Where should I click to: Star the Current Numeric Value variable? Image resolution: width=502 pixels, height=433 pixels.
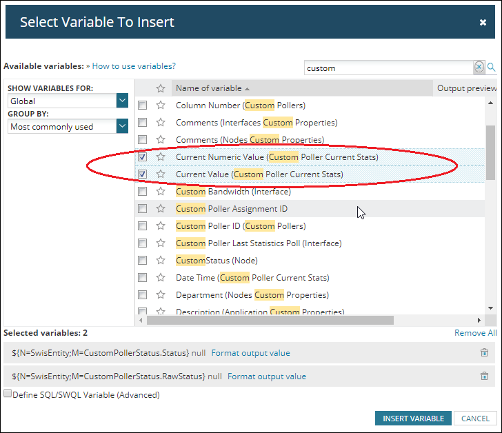tap(161, 157)
